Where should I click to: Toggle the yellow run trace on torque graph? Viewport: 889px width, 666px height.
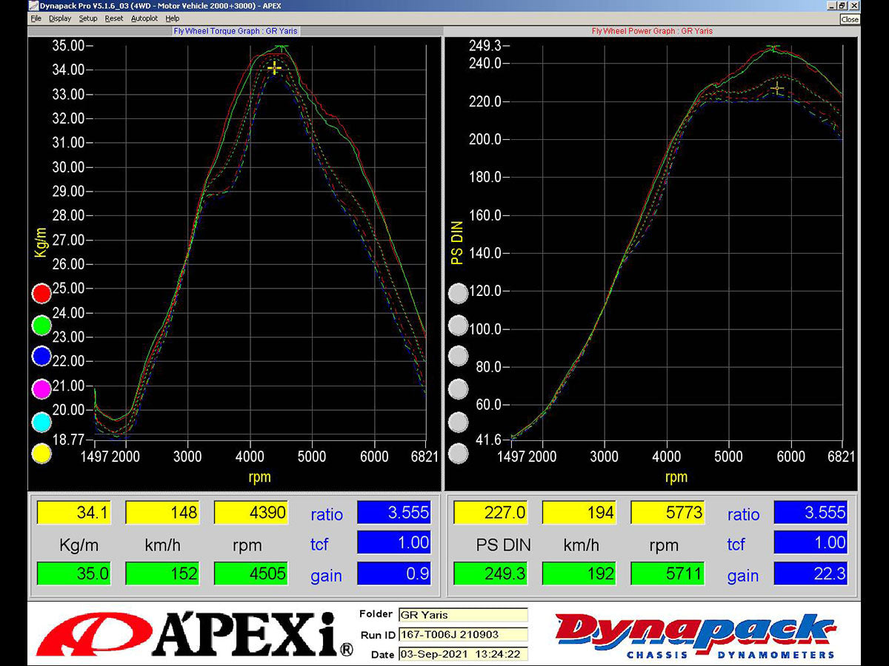41,454
